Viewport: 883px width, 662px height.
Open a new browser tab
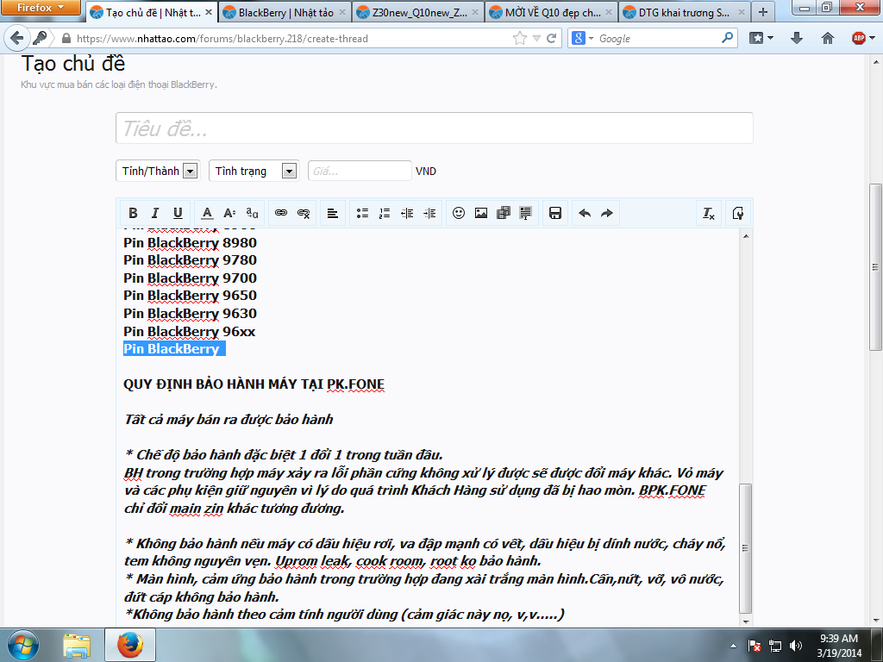(x=762, y=12)
